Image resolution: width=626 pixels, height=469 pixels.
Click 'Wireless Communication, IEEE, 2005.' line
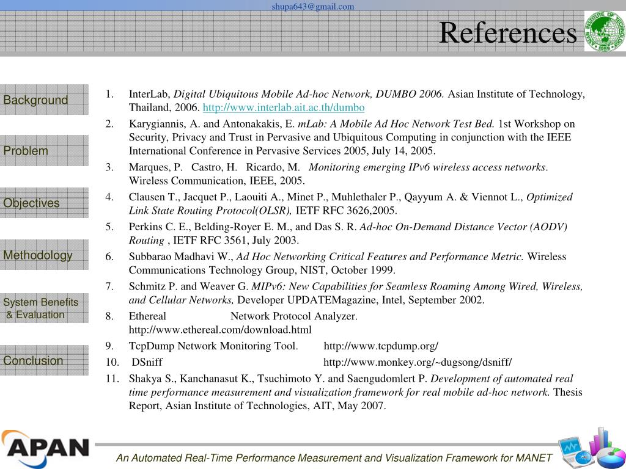click(x=217, y=181)
